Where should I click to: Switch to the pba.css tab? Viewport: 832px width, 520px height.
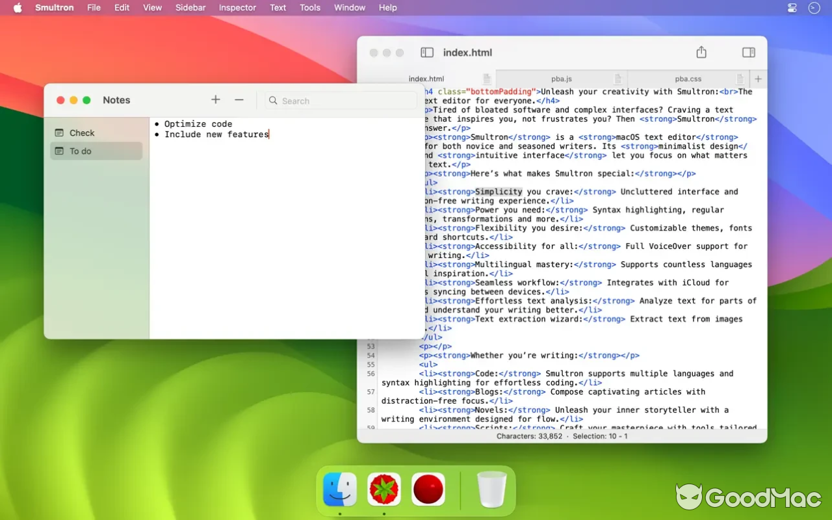pos(688,78)
